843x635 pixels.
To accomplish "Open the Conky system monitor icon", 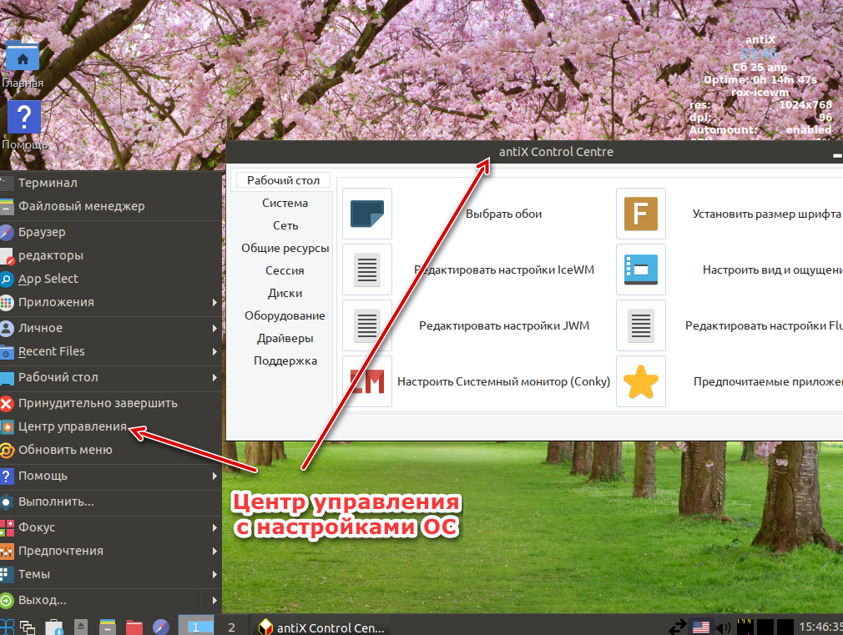I will point(367,381).
